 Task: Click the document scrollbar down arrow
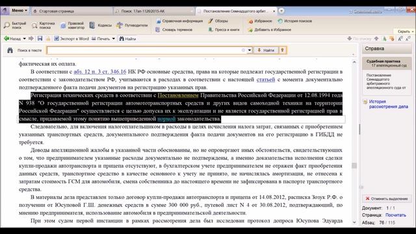click(354, 222)
